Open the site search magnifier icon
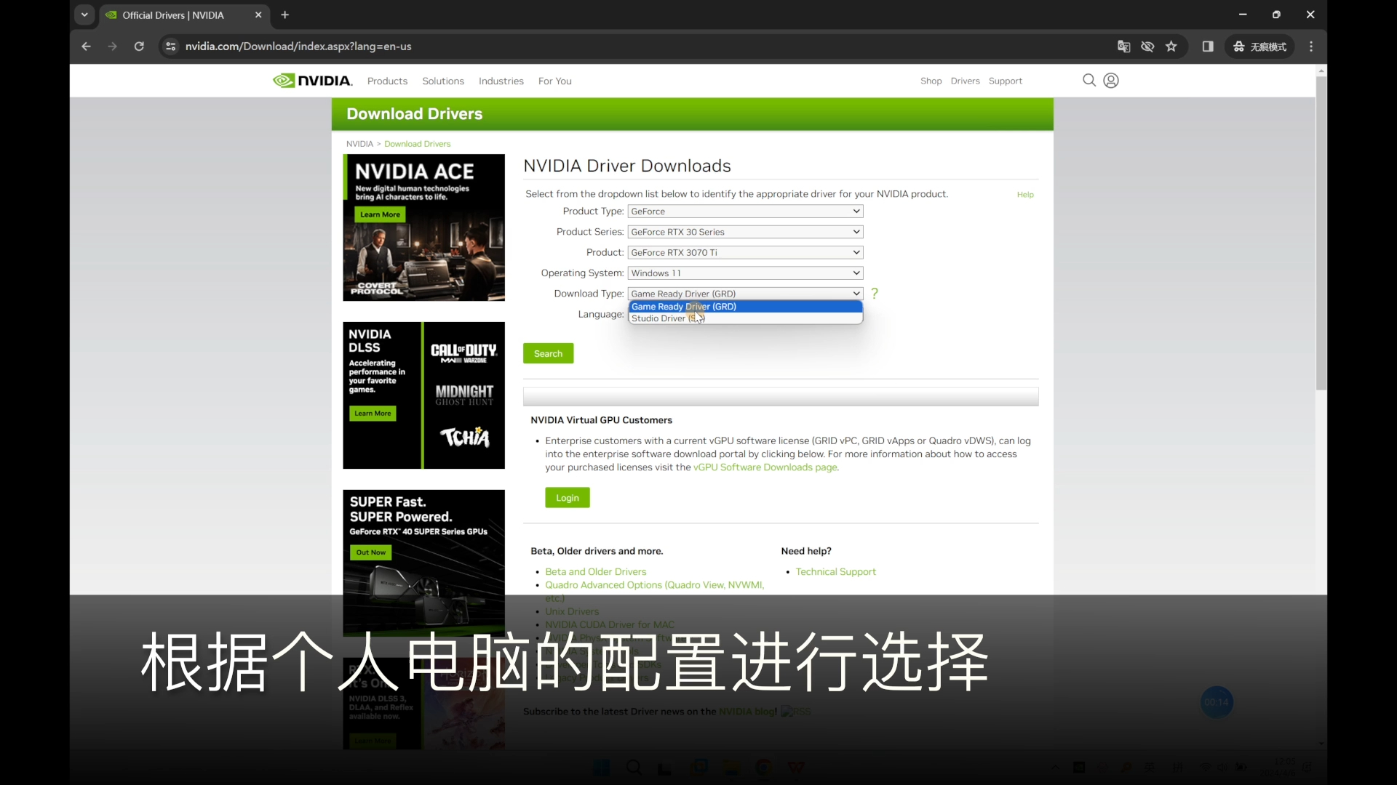This screenshot has width=1397, height=785. [x=1088, y=80]
